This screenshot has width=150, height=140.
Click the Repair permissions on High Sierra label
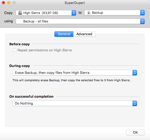(x=45, y=50)
